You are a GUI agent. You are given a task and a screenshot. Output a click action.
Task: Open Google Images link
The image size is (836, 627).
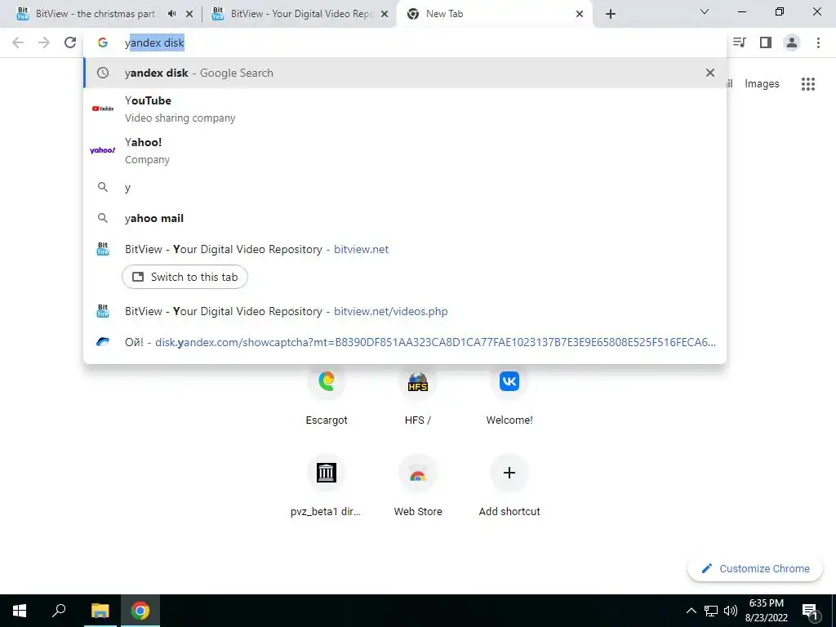coord(762,84)
